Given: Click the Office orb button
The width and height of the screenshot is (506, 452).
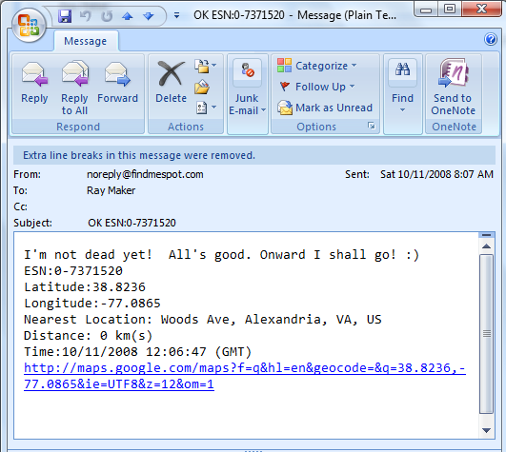Looking at the screenshot, I should 29,25.
